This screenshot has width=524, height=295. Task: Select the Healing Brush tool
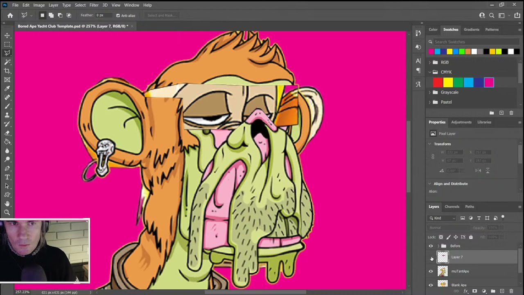[7, 98]
